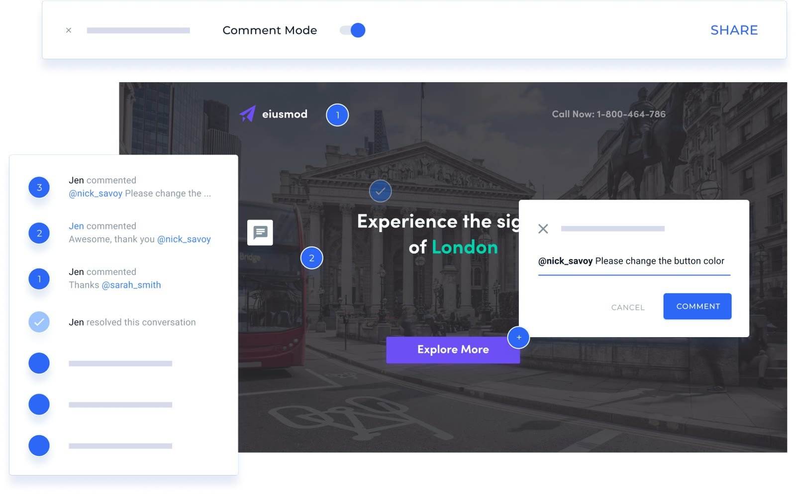The image size is (796, 494).
Task: Click the speech bubble comment icon
Action: tap(260, 233)
